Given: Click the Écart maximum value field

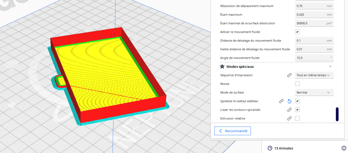Looking at the screenshot, I should click(x=314, y=15).
